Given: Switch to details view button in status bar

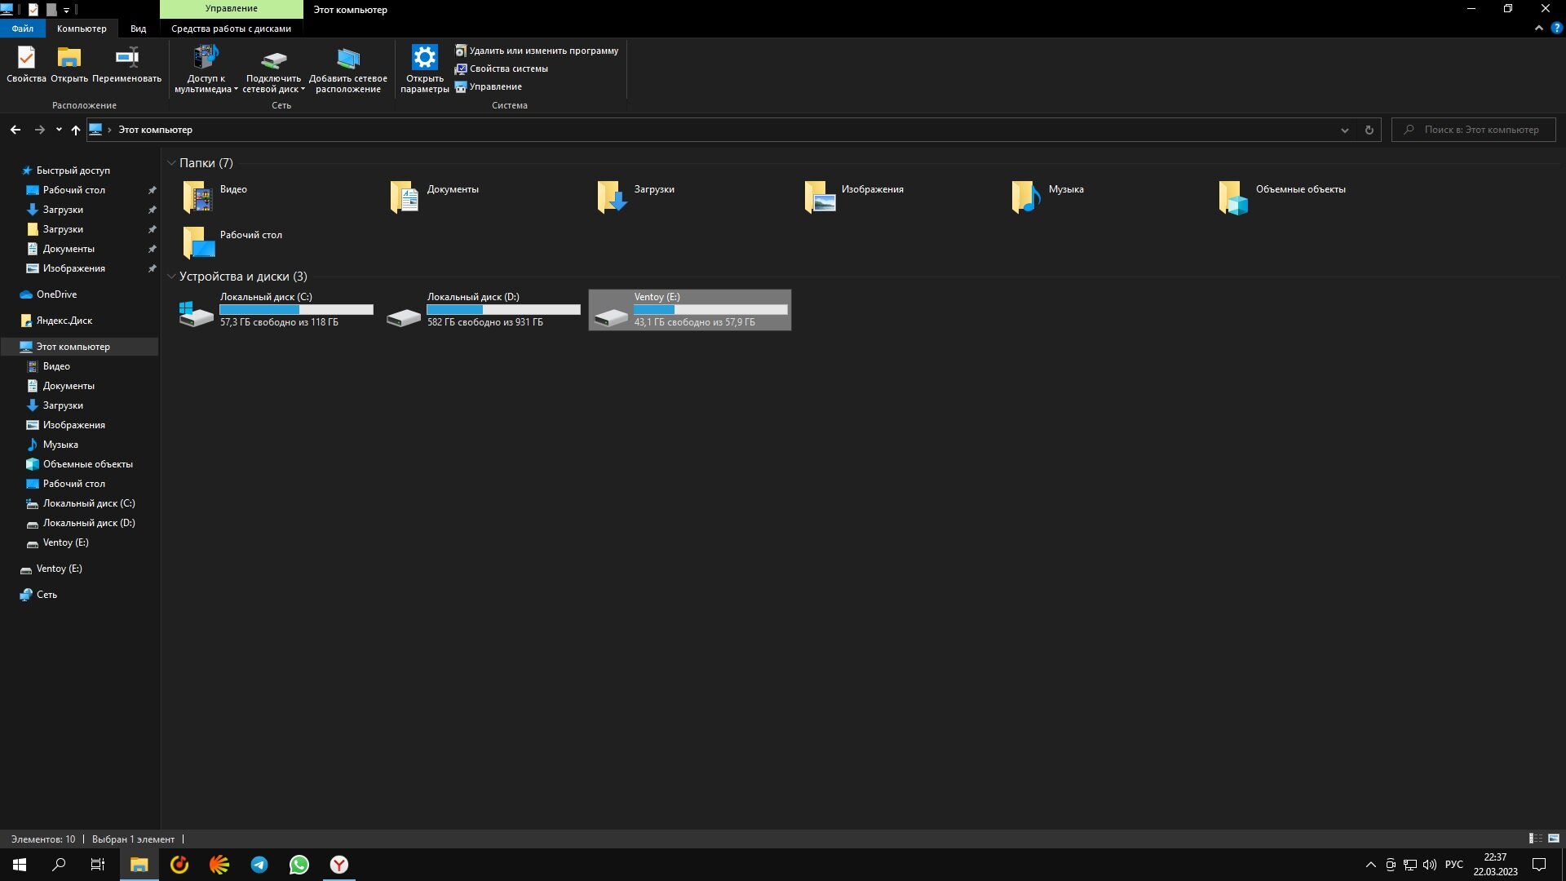Looking at the screenshot, I should [x=1535, y=839].
